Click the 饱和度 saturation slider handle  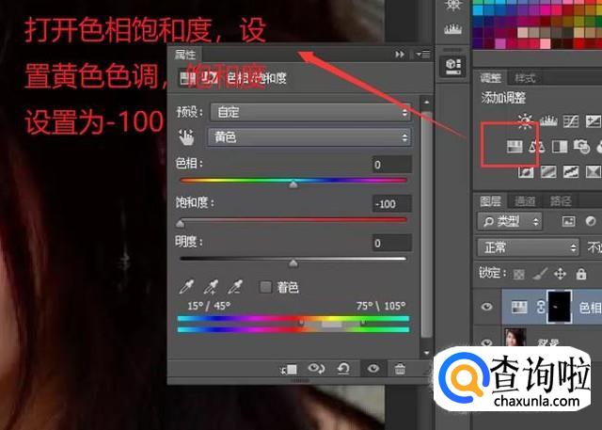pyautogui.click(x=180, y=223)
